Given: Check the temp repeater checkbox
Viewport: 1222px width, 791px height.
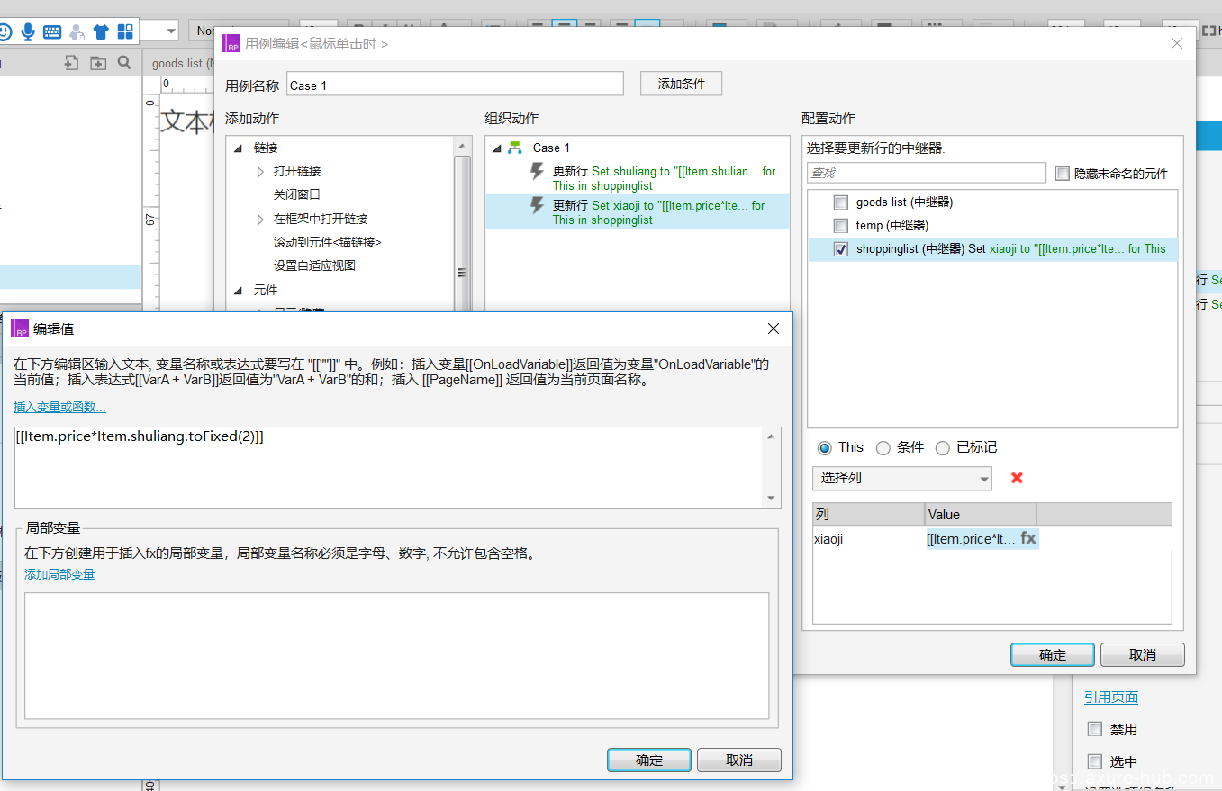Looking at the screenshot, I should click(x=840, y=226).
